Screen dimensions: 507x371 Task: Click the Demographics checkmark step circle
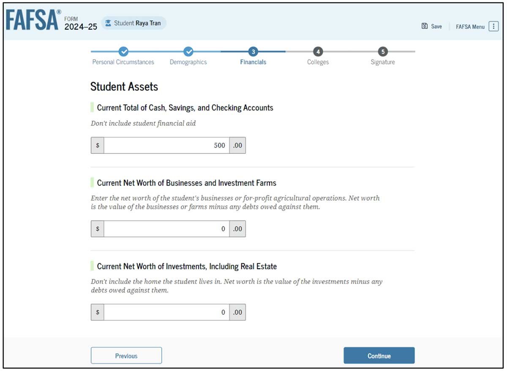pyautogui.click(x=188, y=52)
